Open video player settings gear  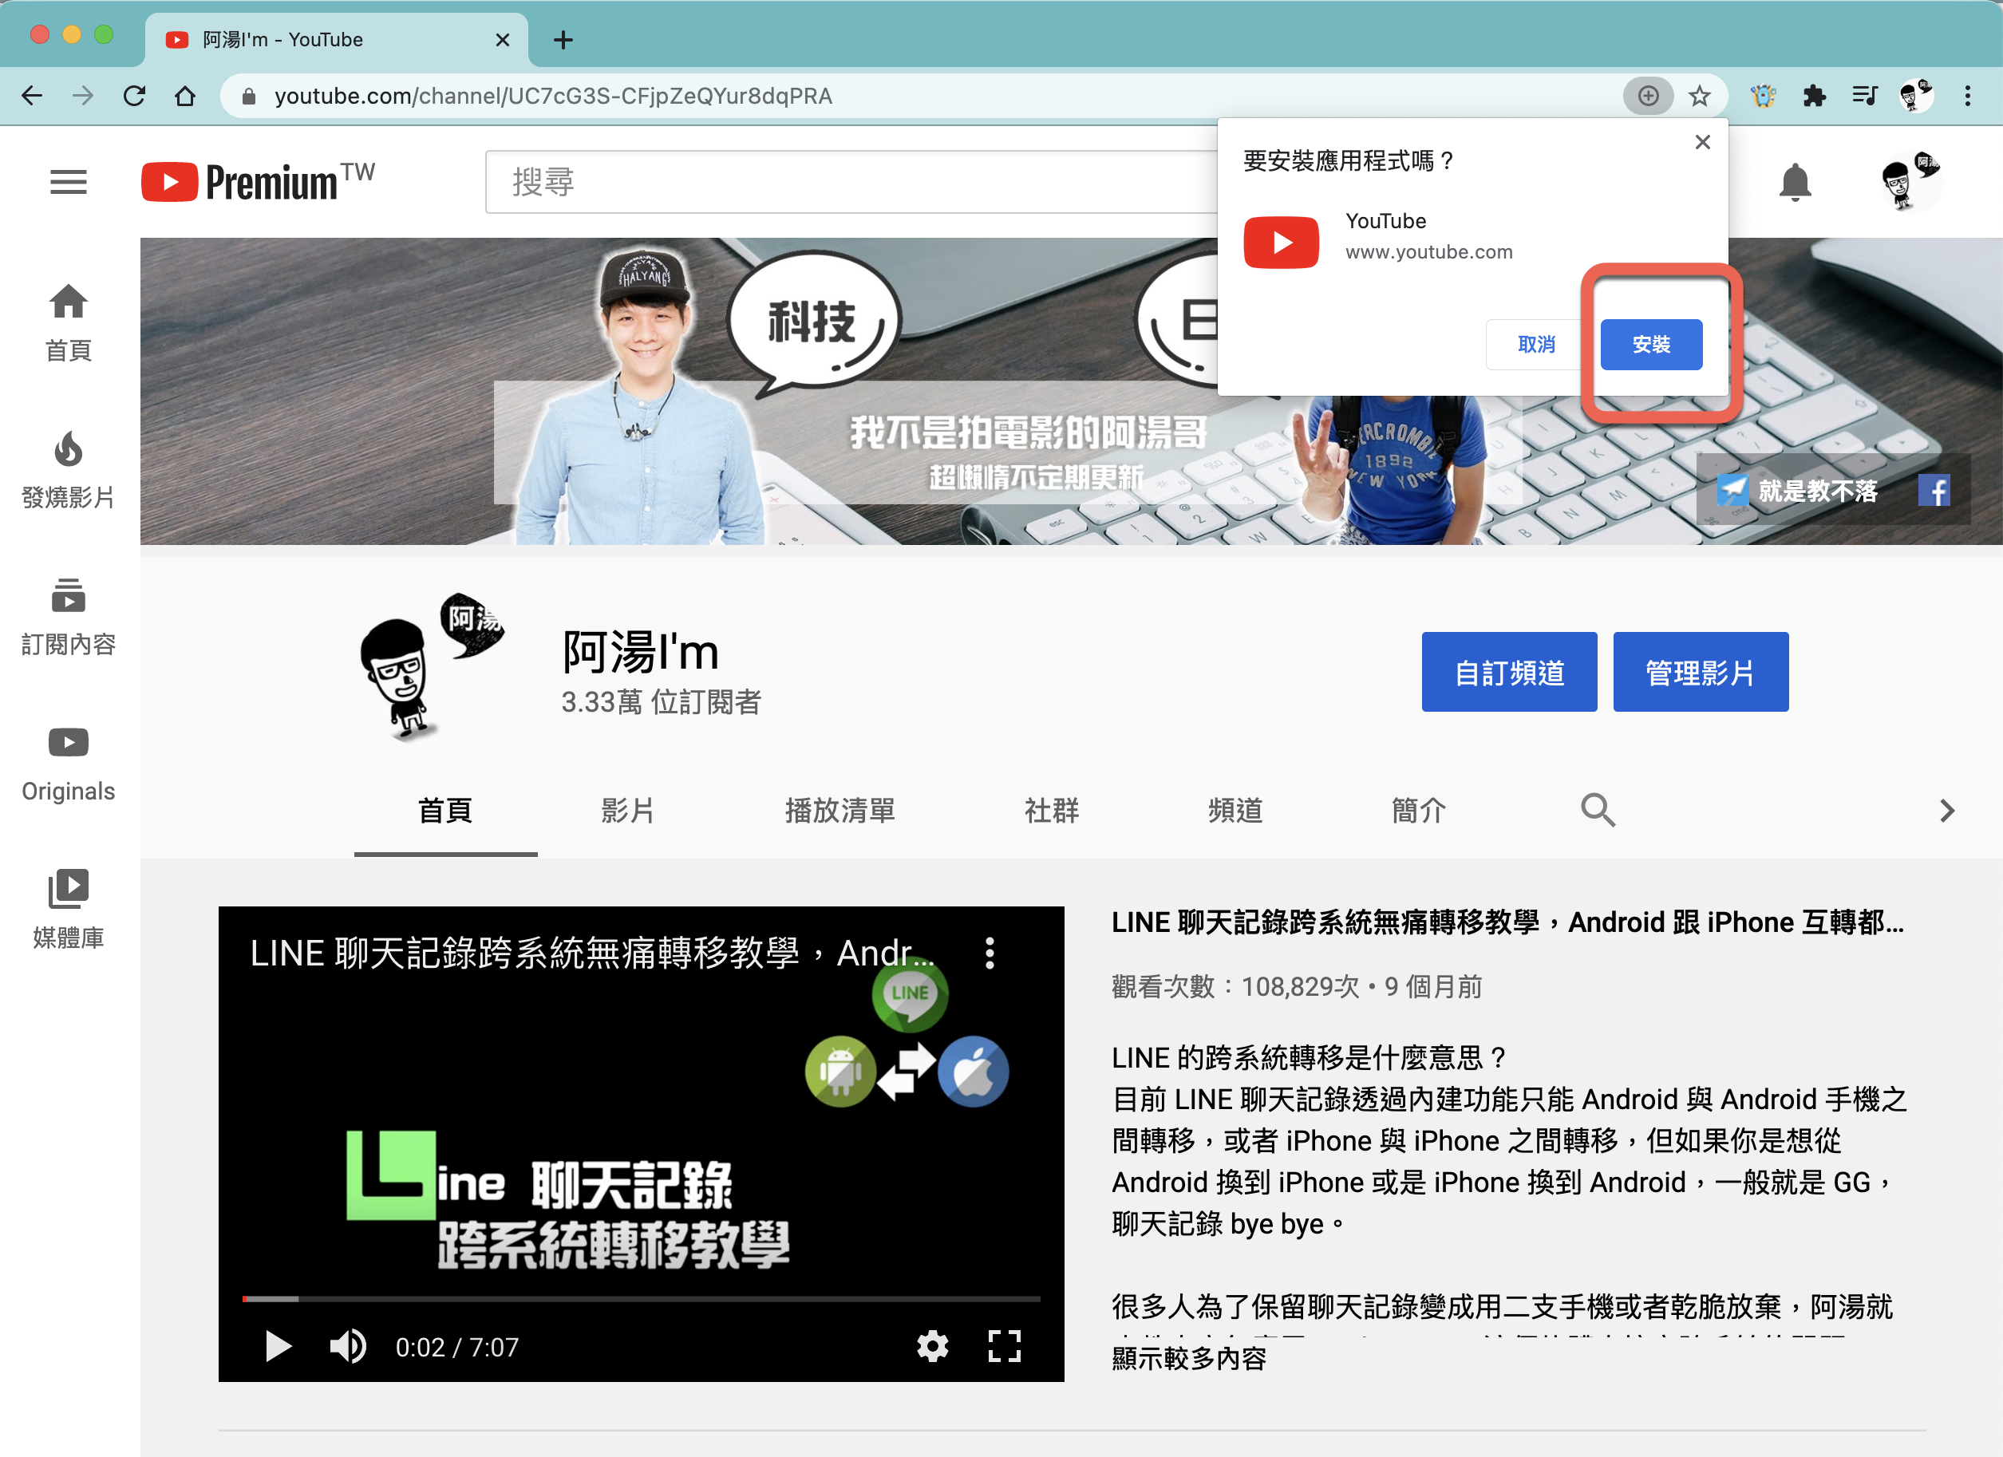932,1346
